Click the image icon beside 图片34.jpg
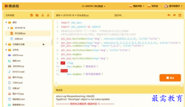Viewport: 185px width, 107px height. pyautogui.click(x=9, y=77)
